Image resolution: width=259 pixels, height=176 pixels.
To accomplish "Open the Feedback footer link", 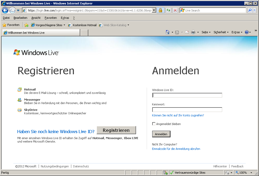I will click(237, 166).
